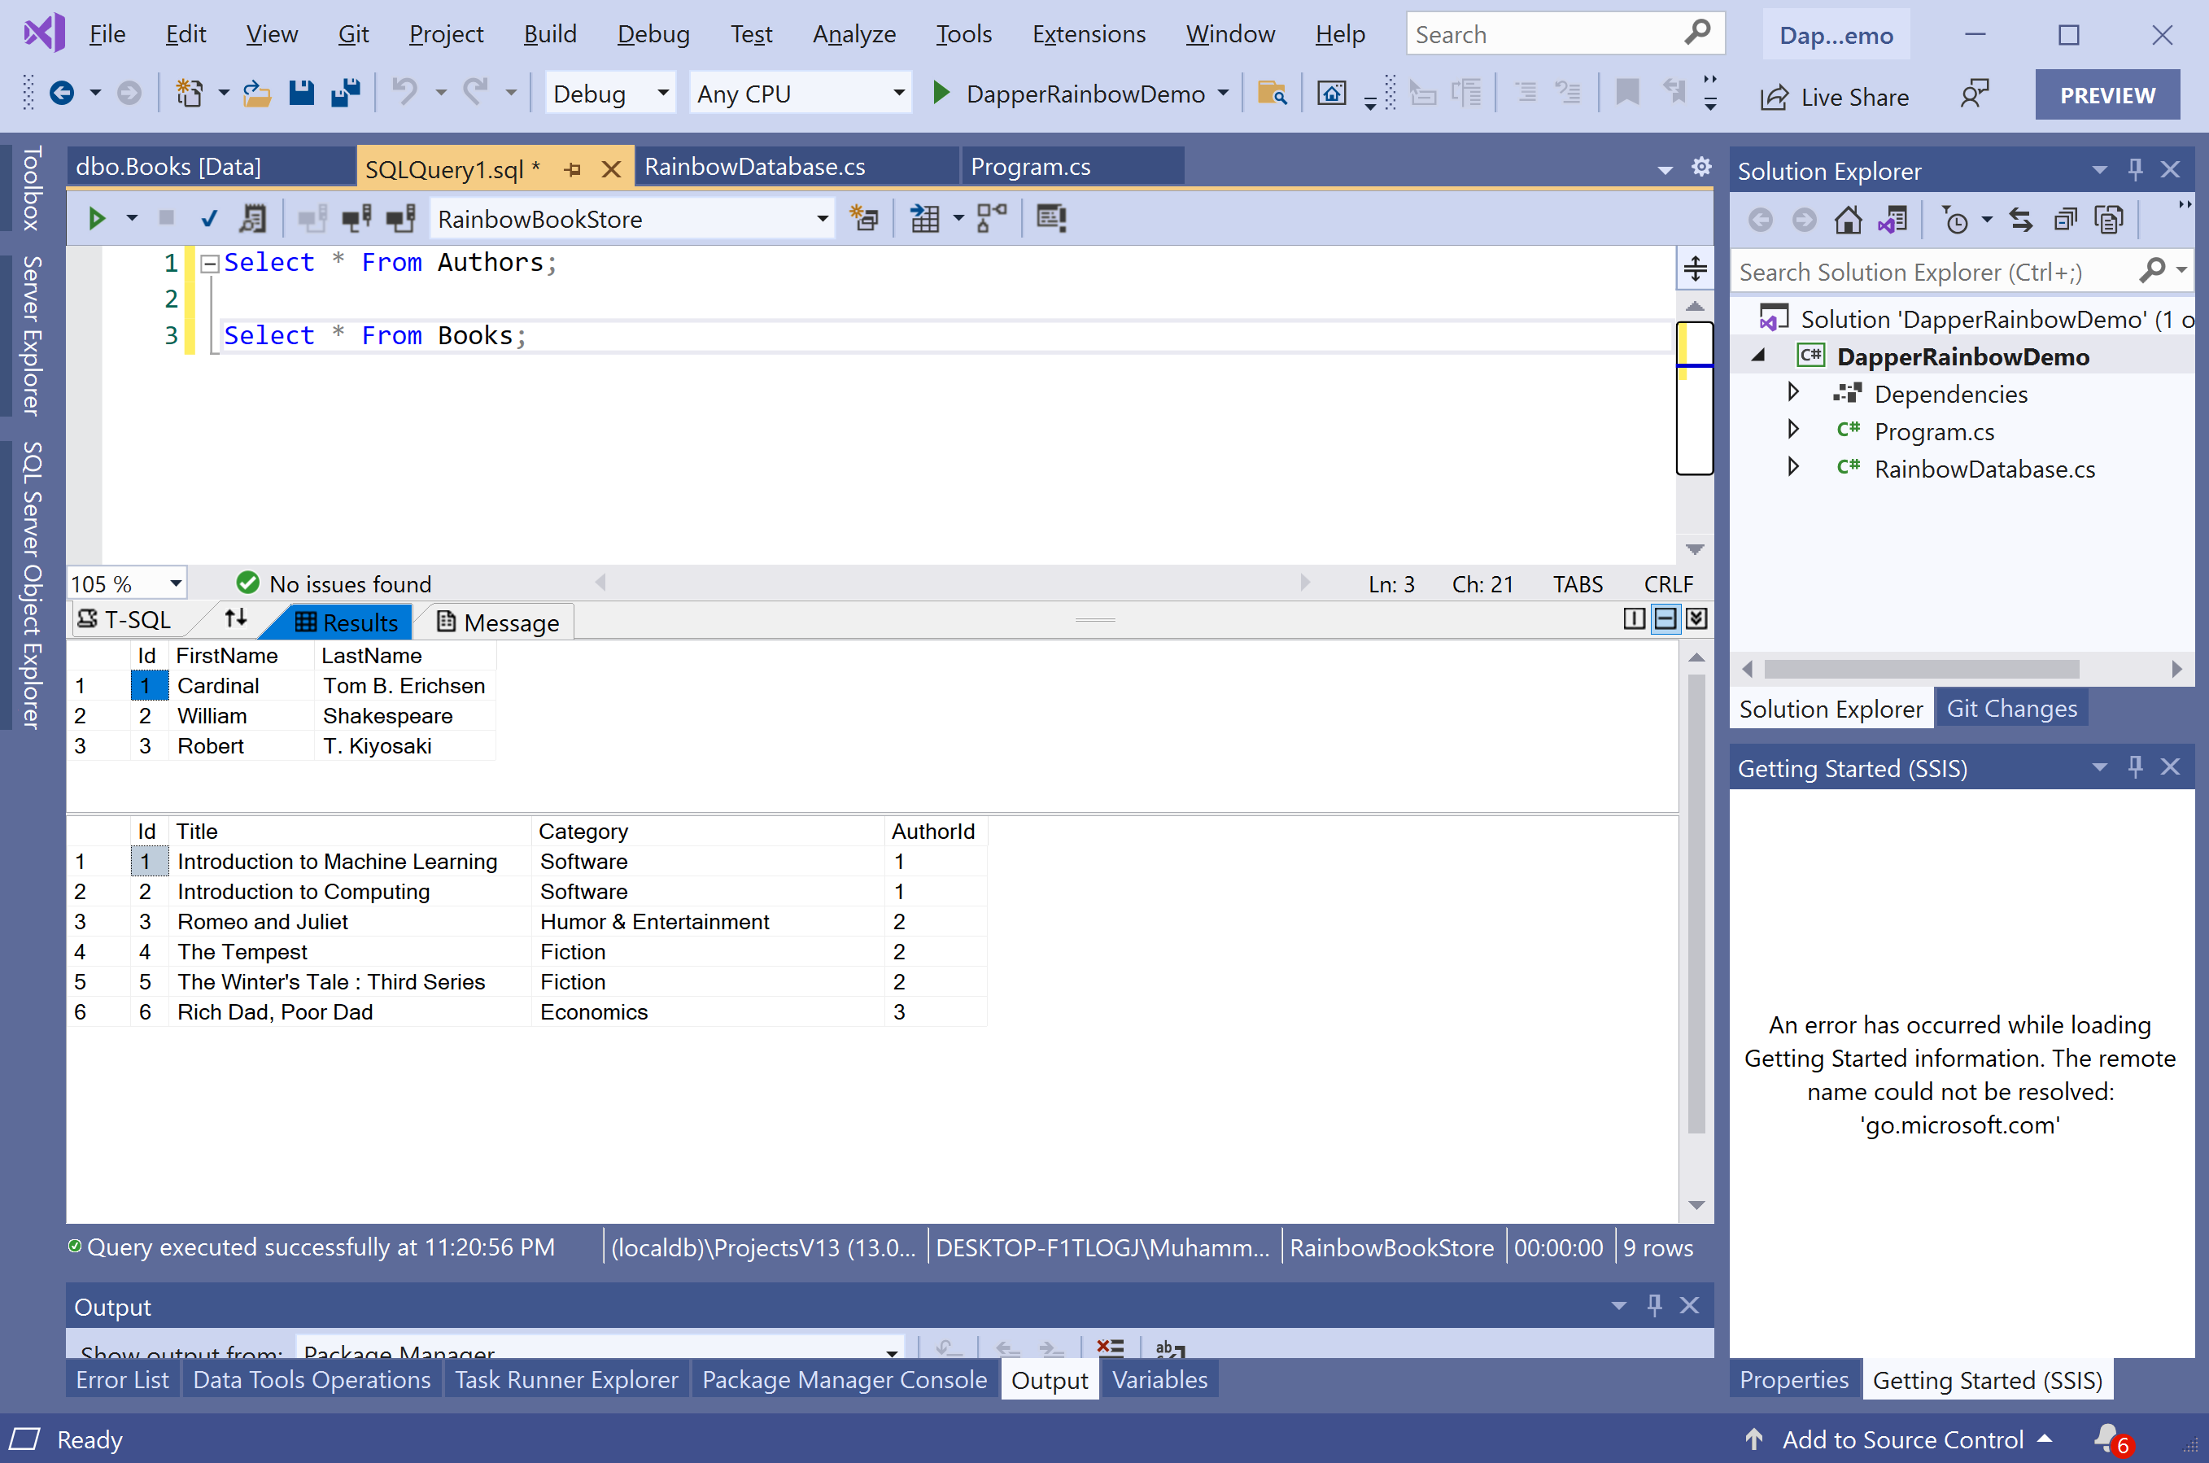
Task: Click the Results to Grid icon
Action: tap(924, 218)
